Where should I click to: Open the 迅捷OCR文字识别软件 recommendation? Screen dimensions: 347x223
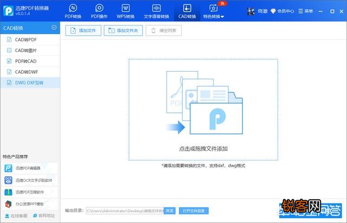[x=30, y=180]
